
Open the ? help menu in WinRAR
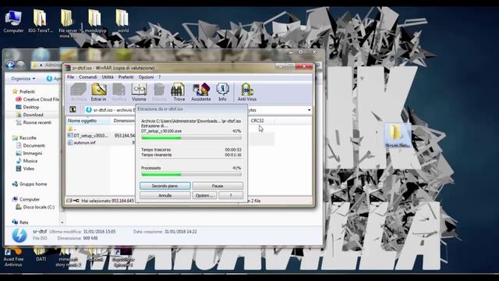[160, 77]
